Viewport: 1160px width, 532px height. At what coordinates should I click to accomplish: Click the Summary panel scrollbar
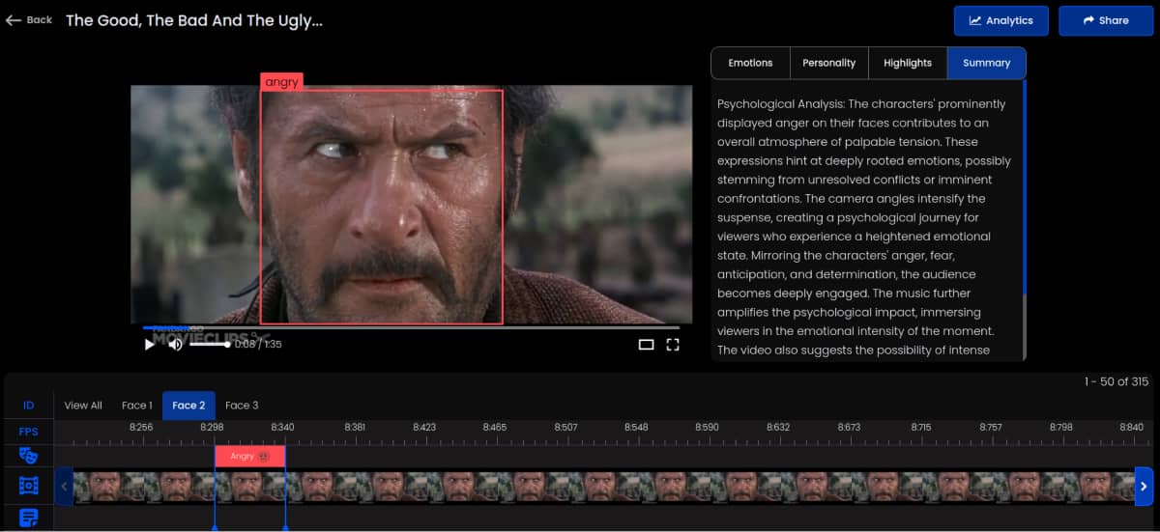[1024, 188]
